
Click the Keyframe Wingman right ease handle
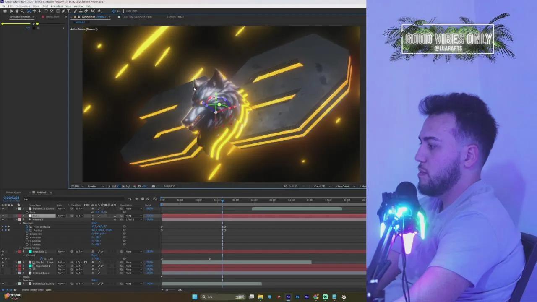[37, 23]
